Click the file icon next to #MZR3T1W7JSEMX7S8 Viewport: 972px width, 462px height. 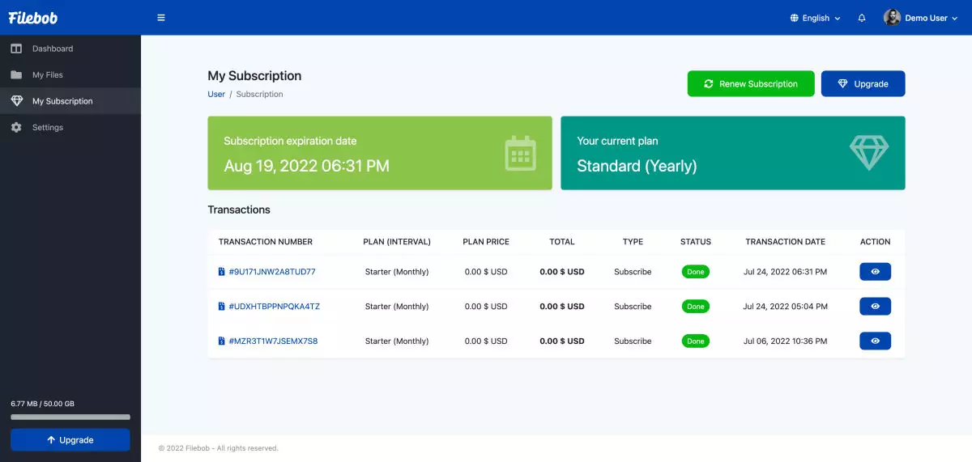[x=222, y=341]
